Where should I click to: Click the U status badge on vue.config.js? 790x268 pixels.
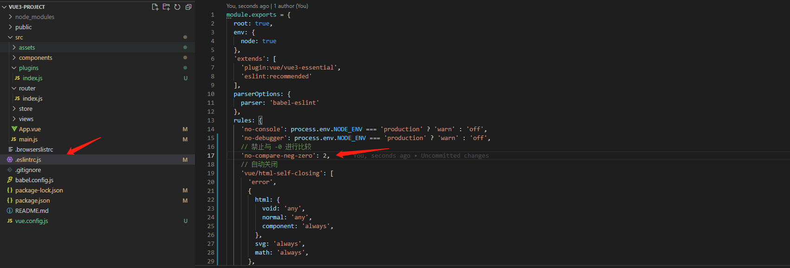[x=186, y=221]
